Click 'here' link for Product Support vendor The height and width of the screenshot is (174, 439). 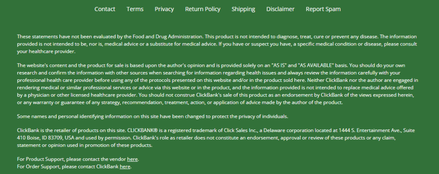tap(132, 159)
